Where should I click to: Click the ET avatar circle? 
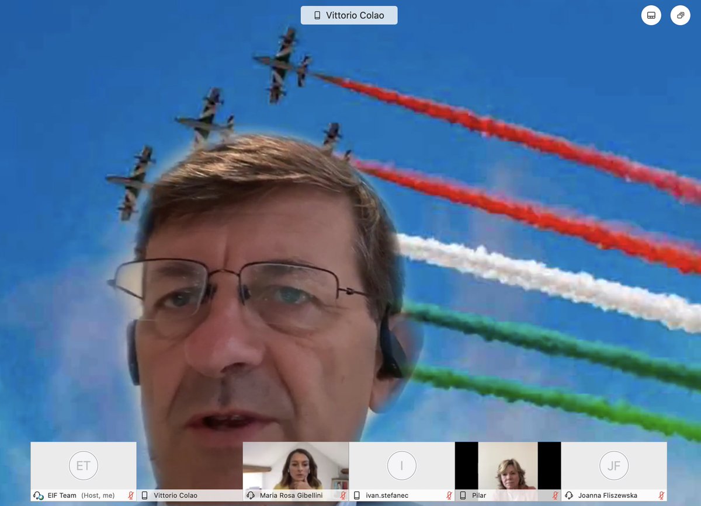tap(84, 466)
